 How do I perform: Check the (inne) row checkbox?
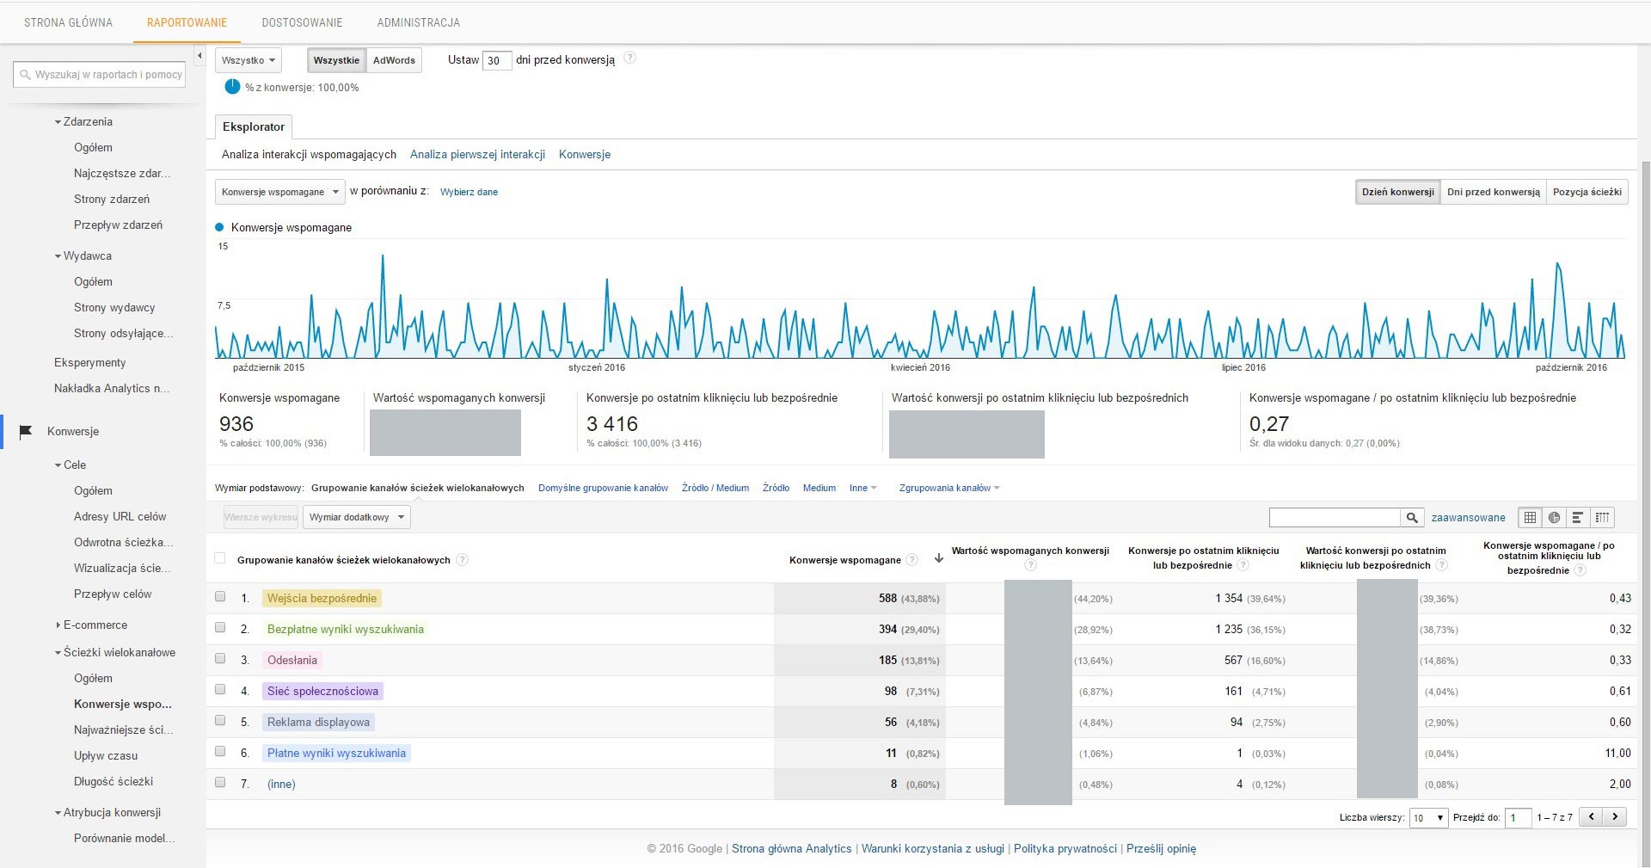click(220, 782)
